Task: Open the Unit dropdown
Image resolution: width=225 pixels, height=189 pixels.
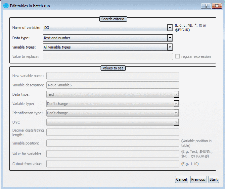Action: 176,122
